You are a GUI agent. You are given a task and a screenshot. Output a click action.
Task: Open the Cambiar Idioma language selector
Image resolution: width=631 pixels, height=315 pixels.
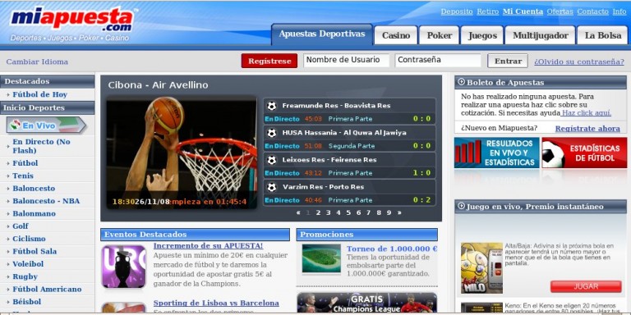coord(37,62)
